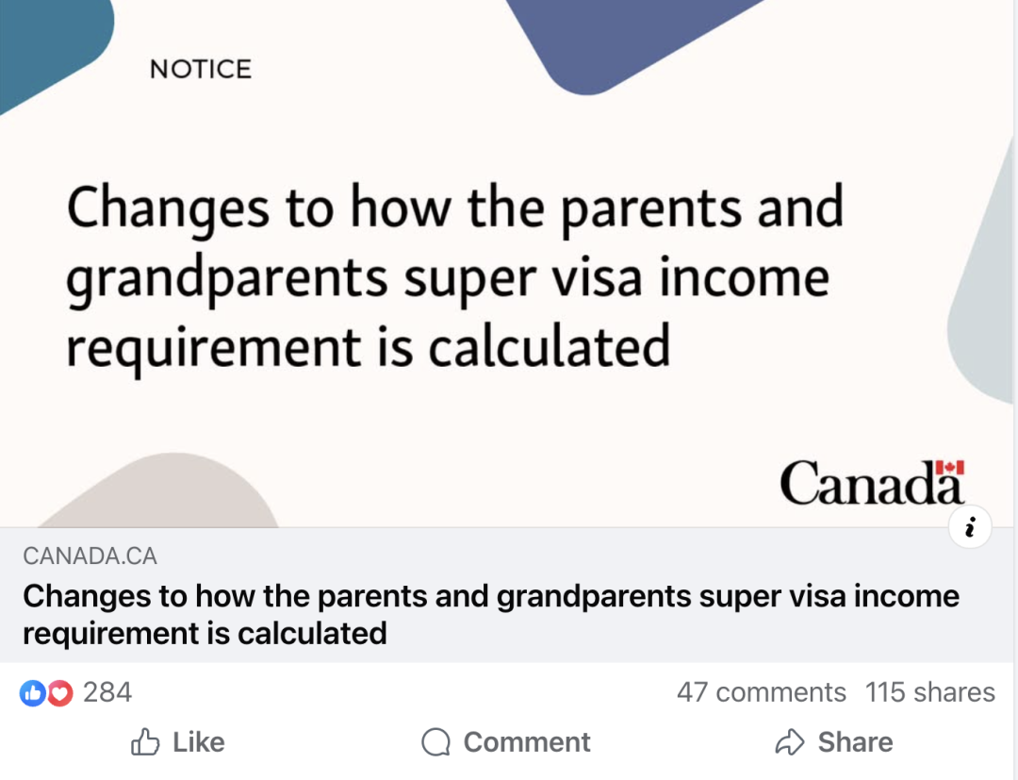Click the Canadian flag above the wordmark
The height and width of the screenshot is (780, 1018).
(950, 467)
